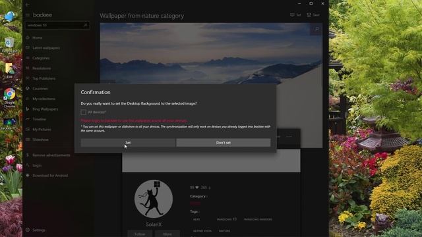Click the heart likes icon

click(x=197, y=188)
